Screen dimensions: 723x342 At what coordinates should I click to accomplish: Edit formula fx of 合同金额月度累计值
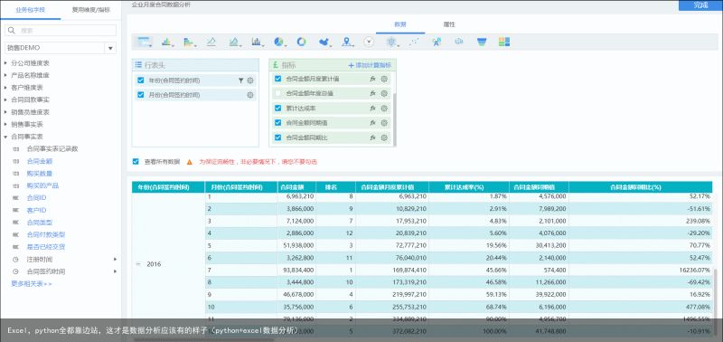[372, 79]
